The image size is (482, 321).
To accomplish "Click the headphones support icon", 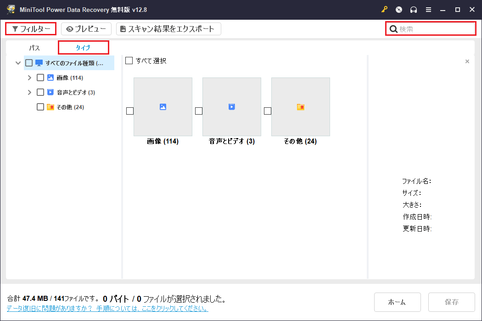I will (414, 10).
